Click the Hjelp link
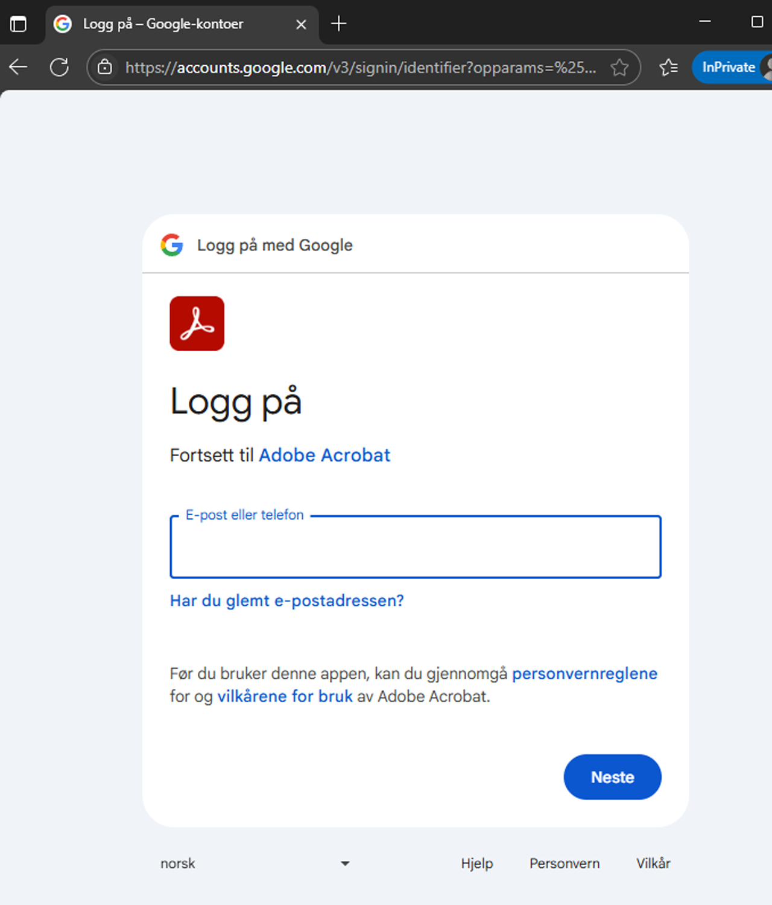This screenshot has width=772, height=905. pyautogui.click(x=477, y=863)
